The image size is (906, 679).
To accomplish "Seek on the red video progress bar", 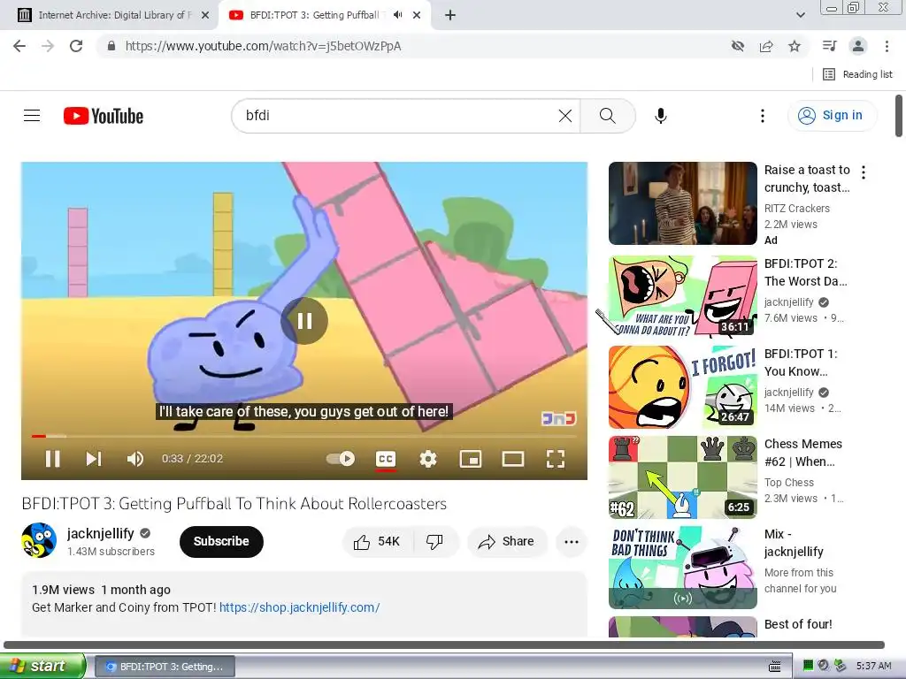I will click(x=304, y=436).
